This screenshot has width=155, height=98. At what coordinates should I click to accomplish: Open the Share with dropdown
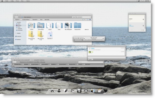35,20
